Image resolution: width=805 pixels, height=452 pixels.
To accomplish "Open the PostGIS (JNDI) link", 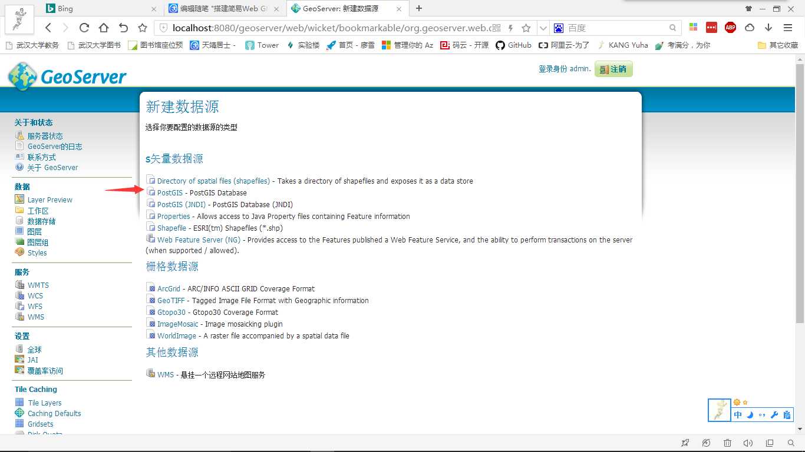I will pos(182,204).
